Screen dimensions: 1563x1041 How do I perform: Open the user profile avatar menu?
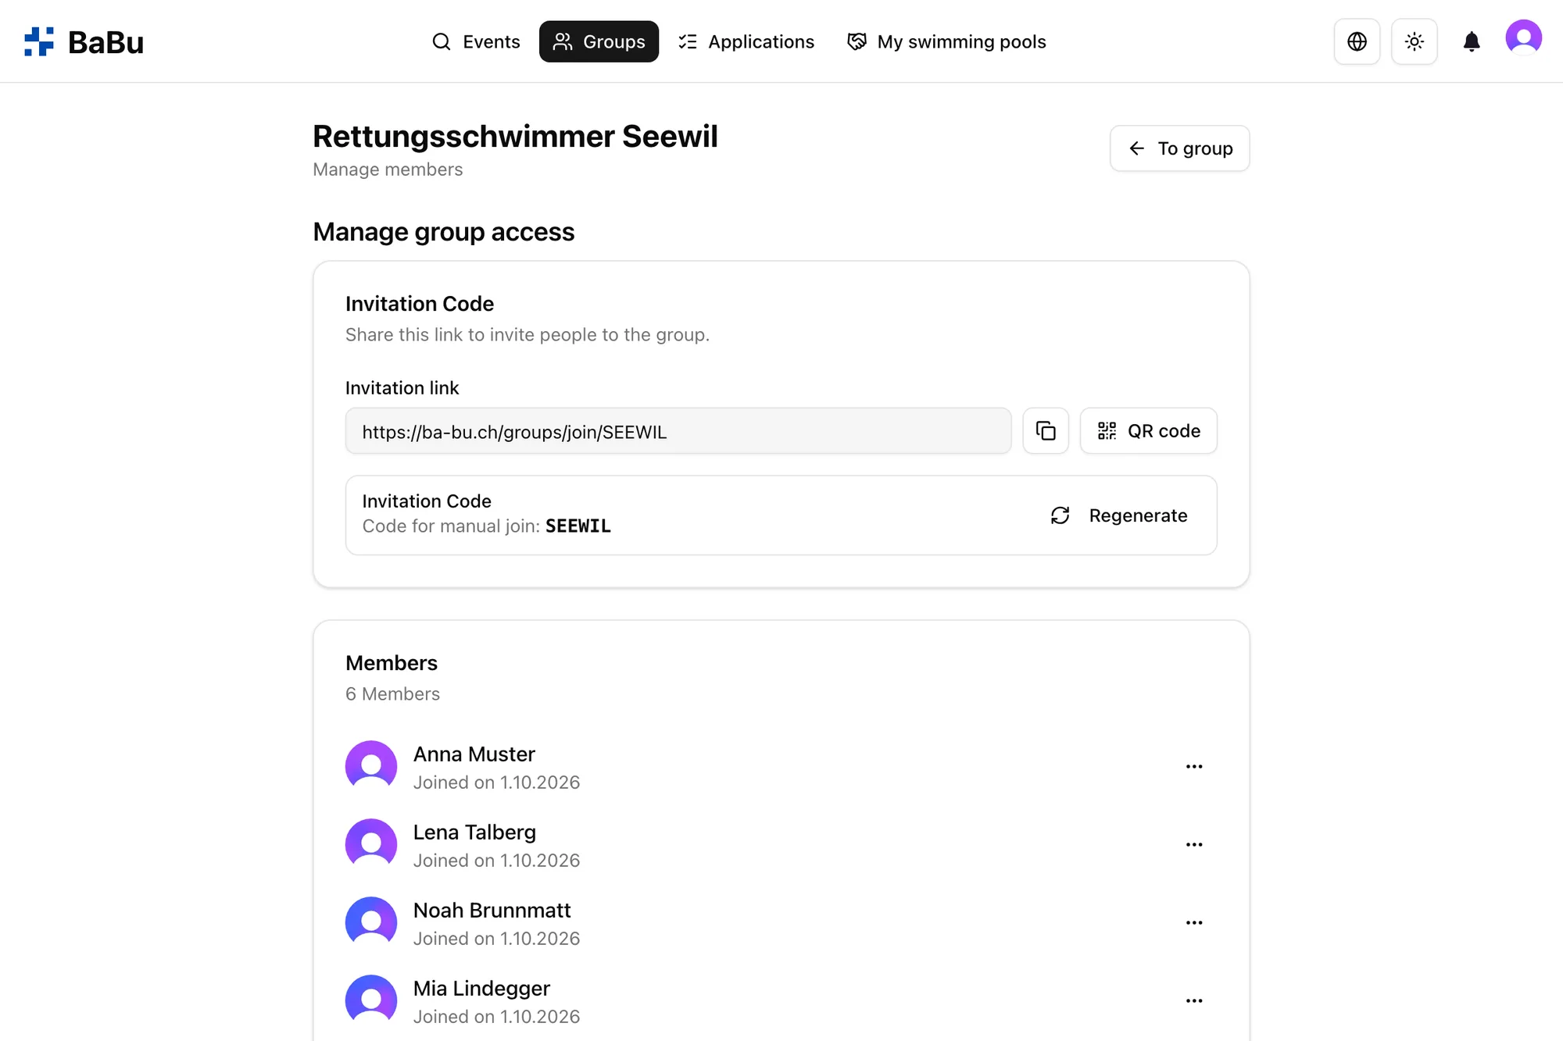click(1523, 37)
